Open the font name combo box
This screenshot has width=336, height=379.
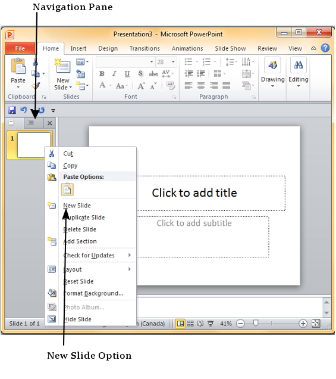tap(125, 62)
